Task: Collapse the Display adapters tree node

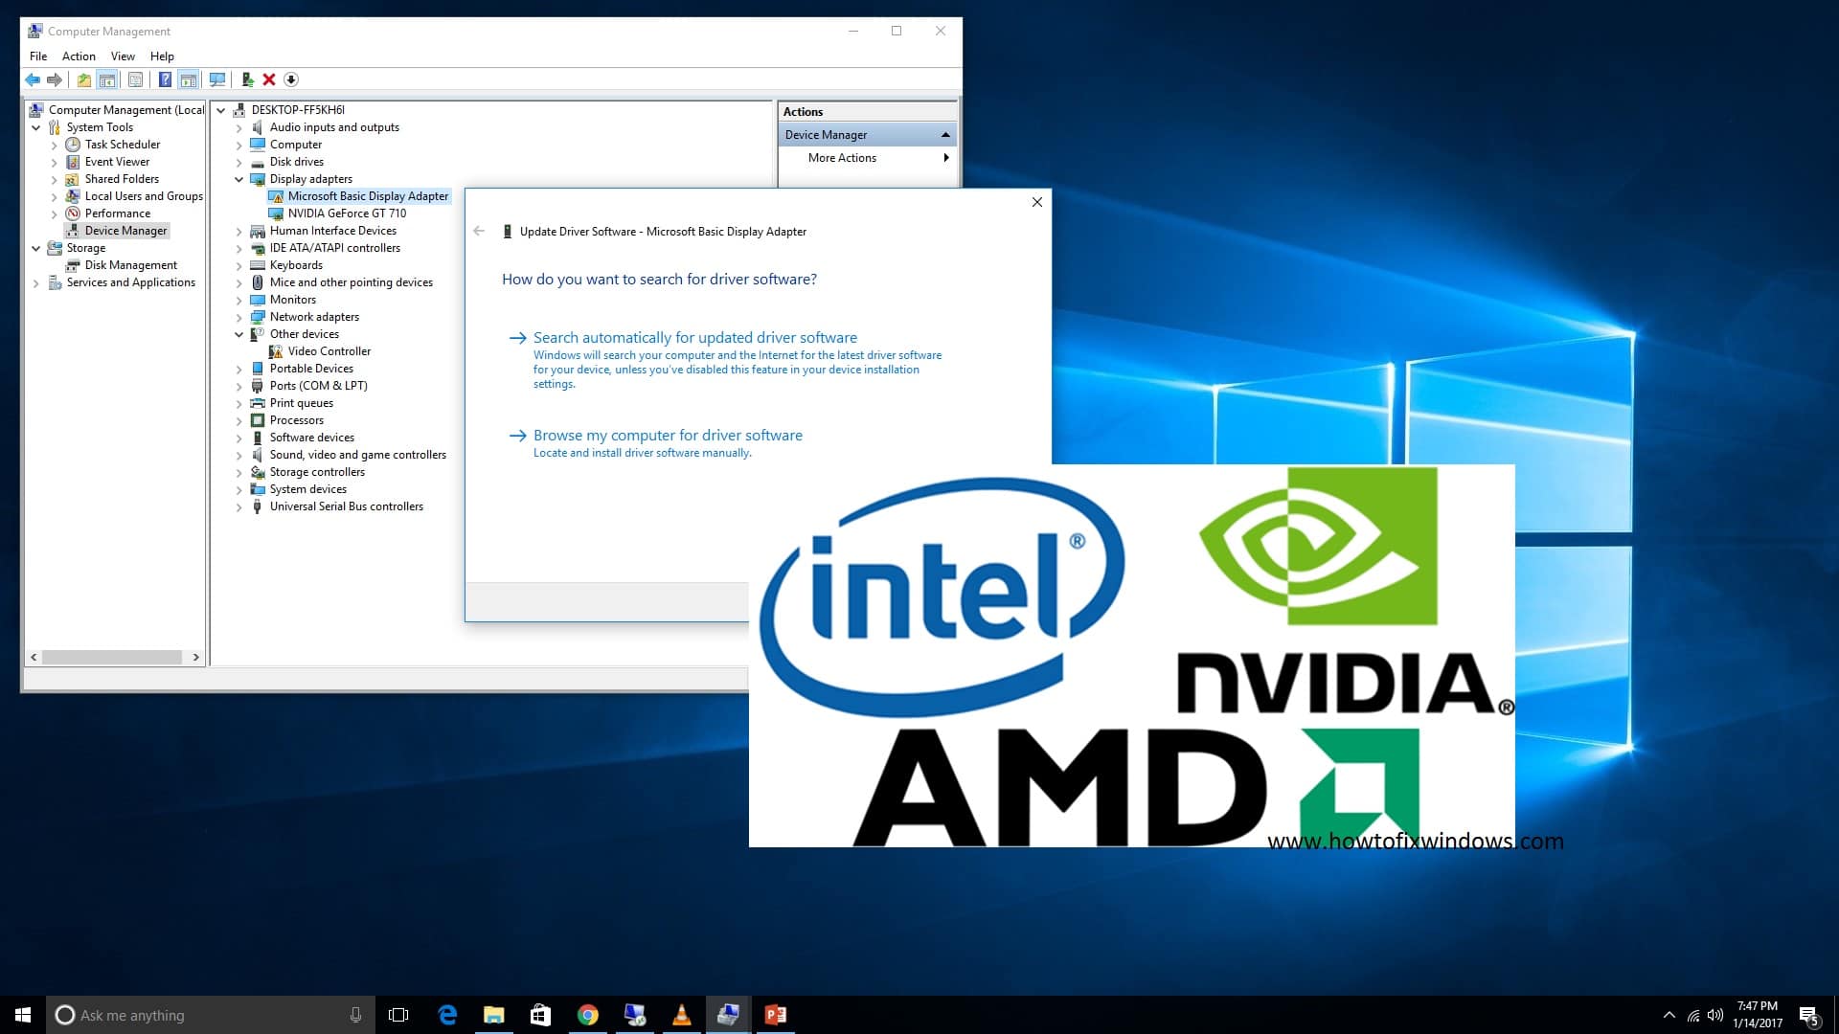Action: coord(238,179)
